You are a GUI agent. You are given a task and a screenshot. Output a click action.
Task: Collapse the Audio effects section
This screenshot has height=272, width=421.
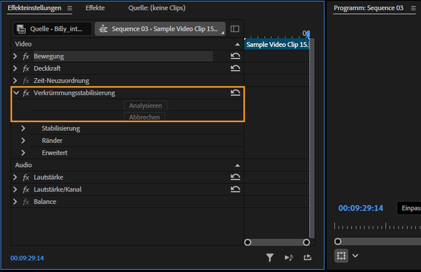237,165
